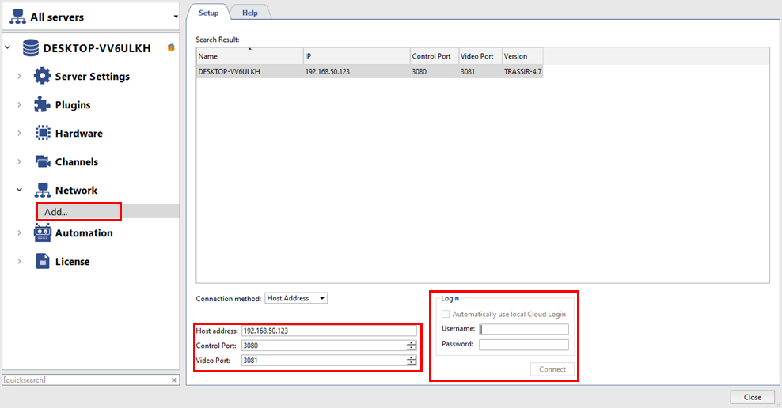
Task: Click the DESKTOP-VV6ULKH database server icon
Action: (x=31, y=48)
